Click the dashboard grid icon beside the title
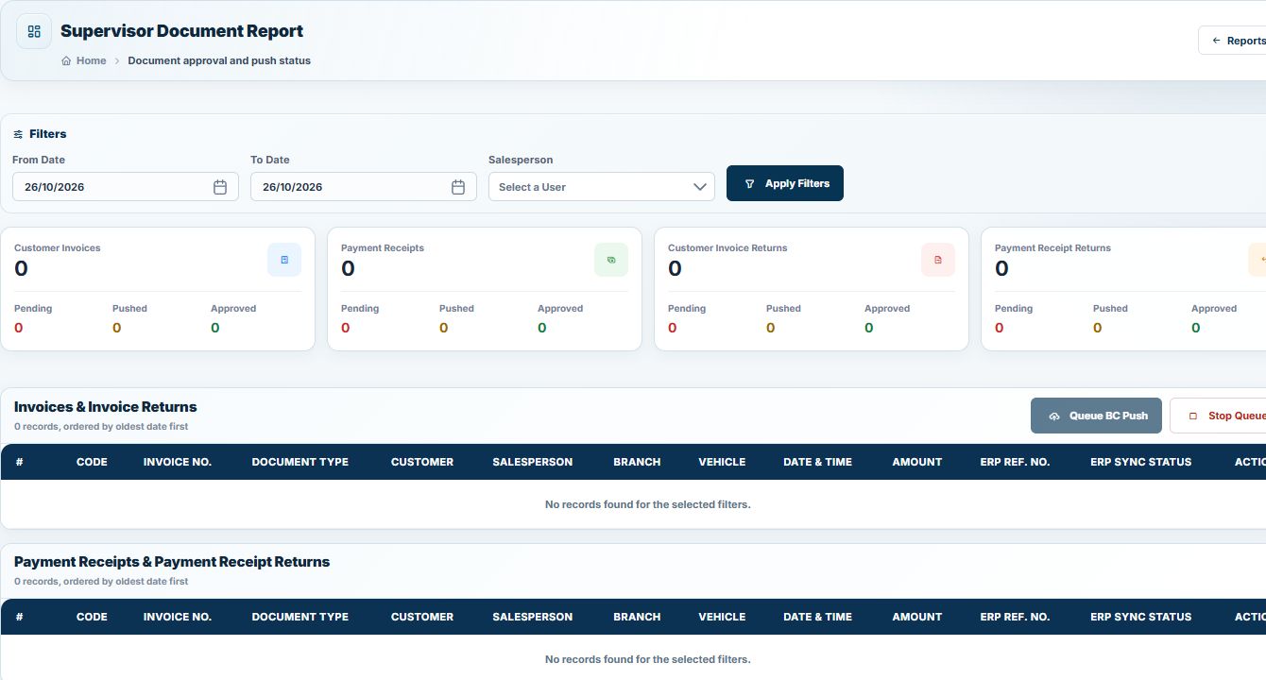The height and width of the screenshot is (680, 1266). point(34,31)
